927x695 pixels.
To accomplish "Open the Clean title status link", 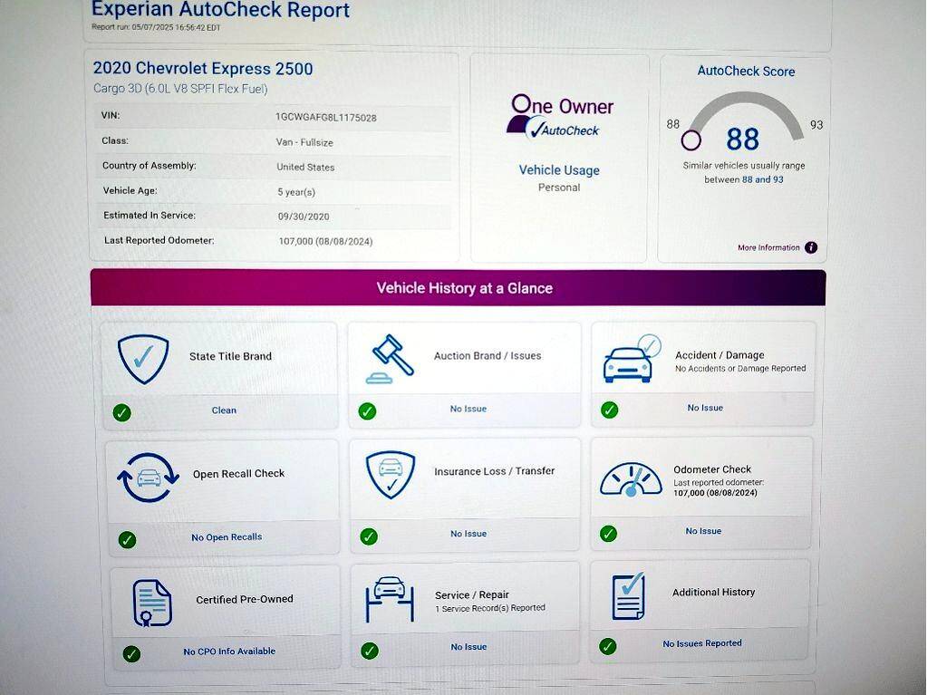I will (x=224, y=410).
